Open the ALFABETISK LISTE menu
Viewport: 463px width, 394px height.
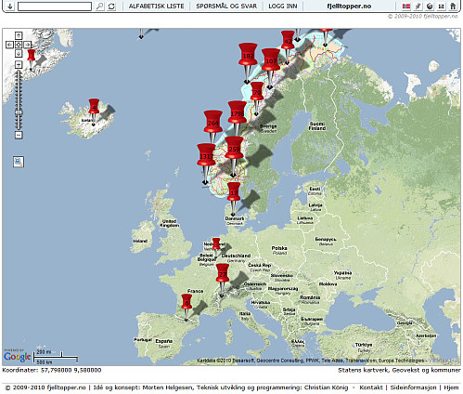(x=156, y=7)
